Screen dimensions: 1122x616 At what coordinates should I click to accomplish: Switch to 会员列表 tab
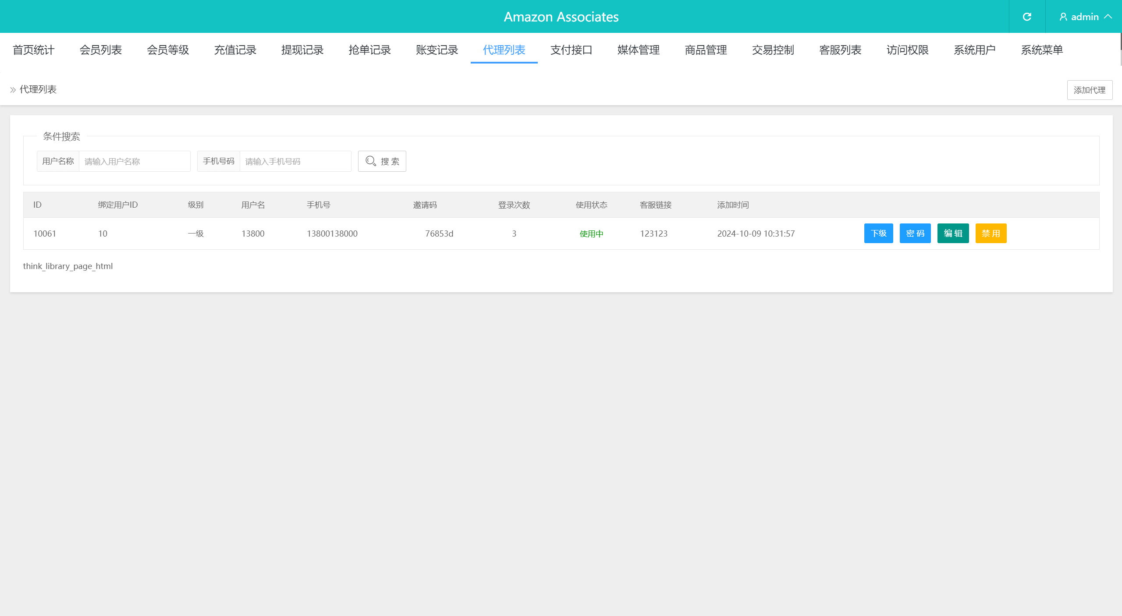[100, 50]
